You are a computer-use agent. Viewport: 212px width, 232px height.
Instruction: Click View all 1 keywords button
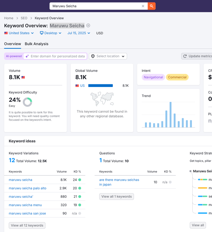[116, 196]
